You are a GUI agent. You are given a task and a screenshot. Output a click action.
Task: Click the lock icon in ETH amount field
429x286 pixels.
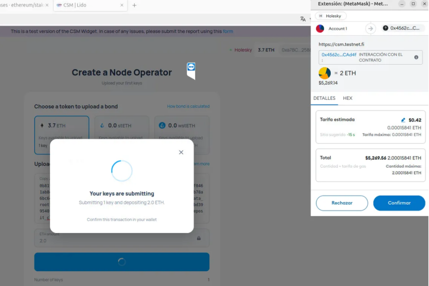pos(199,238)
